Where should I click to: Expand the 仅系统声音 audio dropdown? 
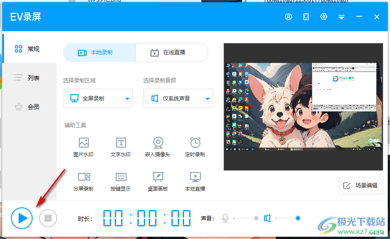point(178,98)
